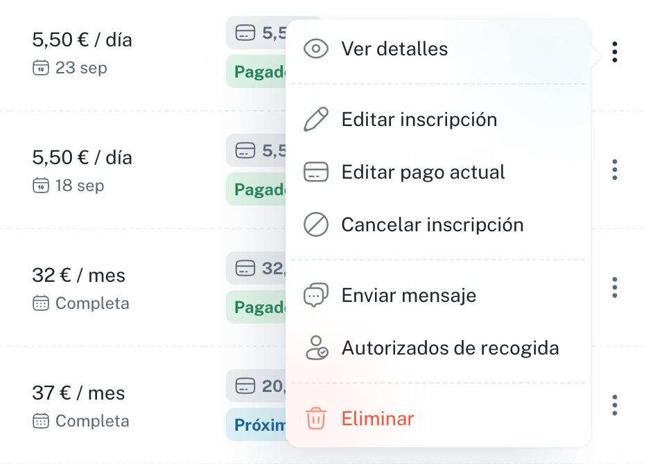Click the chat bubbles icon for Enviar mensaje
This screenshot has width=646, height=464.
(x=316, y=295)
